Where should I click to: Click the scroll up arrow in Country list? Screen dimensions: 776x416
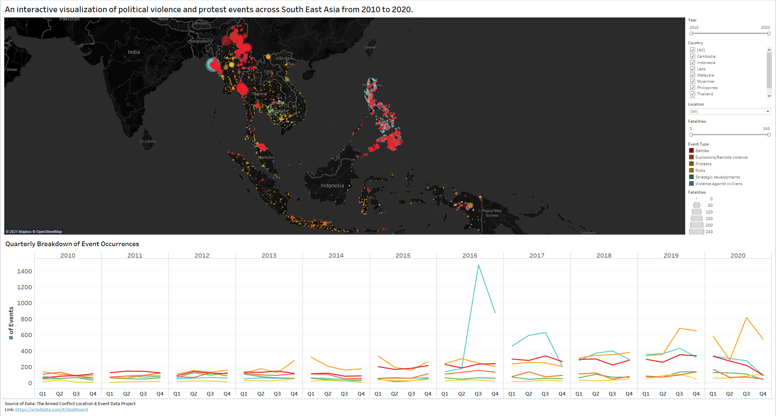click(x=769, y=50)
